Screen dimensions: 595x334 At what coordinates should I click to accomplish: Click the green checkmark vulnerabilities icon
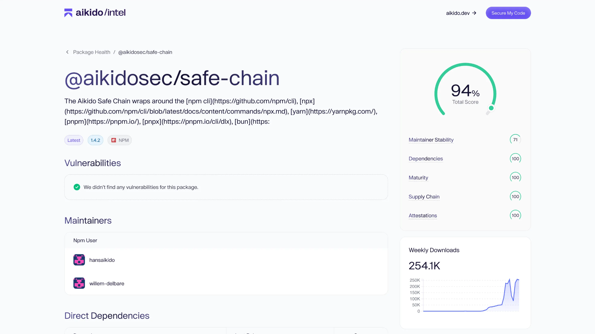tap(77, 187)
